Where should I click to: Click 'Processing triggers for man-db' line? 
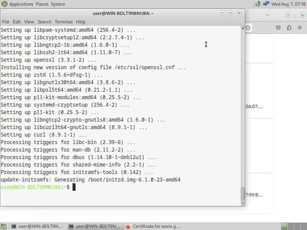click(x=68, y=150)
